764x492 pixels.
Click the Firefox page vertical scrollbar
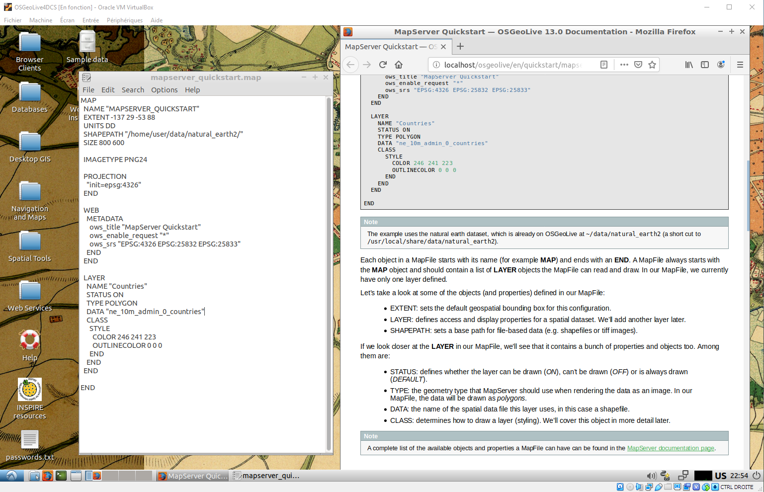point(748,195)
